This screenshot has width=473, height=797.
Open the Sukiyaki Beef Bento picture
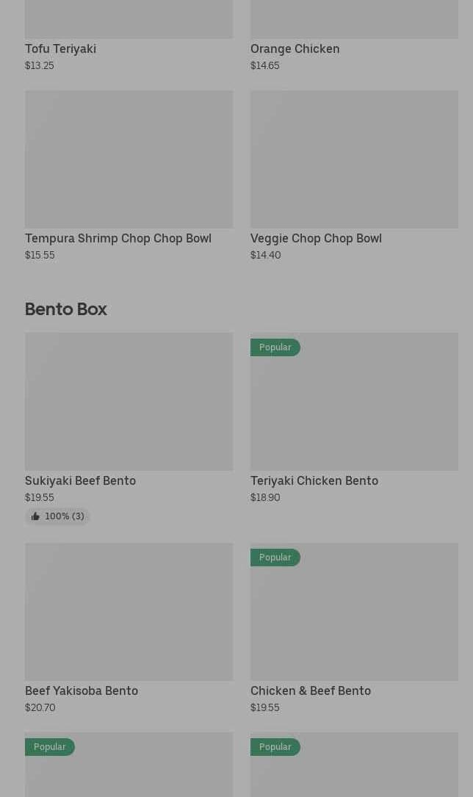click(x=129, y=401)
